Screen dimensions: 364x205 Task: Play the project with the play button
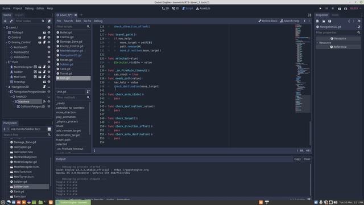click(x=320, y=9)
